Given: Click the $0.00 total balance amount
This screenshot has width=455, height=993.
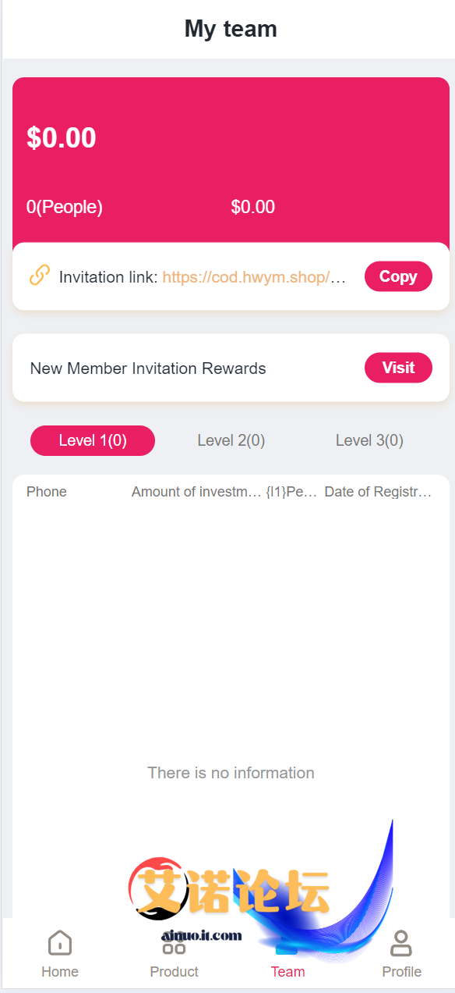Looking at the screenshot, I should (x=62, y=138).
